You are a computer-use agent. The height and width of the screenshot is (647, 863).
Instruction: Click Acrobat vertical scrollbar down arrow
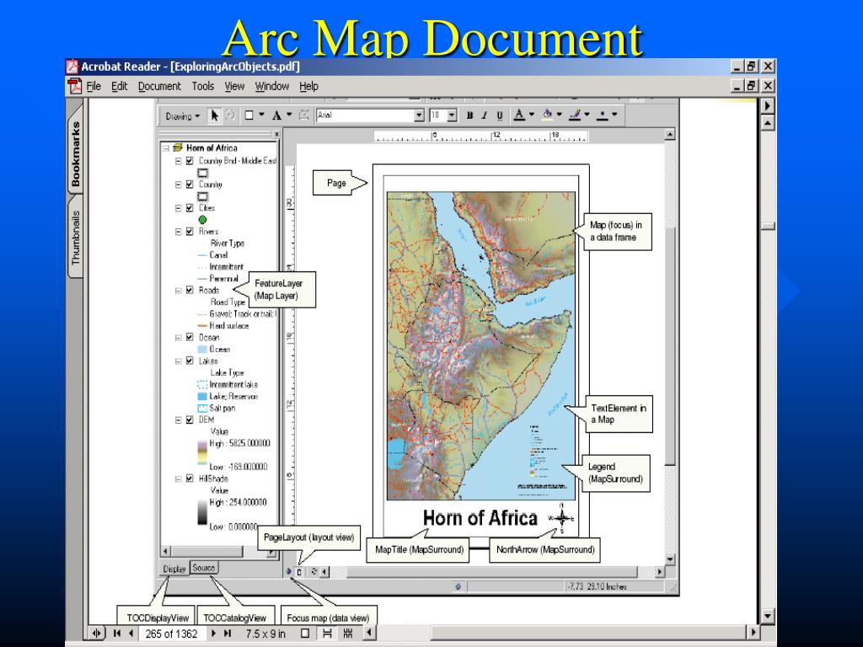click(767, 616)
